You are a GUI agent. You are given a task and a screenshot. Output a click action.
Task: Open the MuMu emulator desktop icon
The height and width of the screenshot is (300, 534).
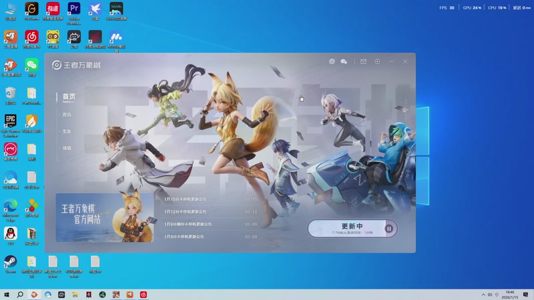coord(116,41)
